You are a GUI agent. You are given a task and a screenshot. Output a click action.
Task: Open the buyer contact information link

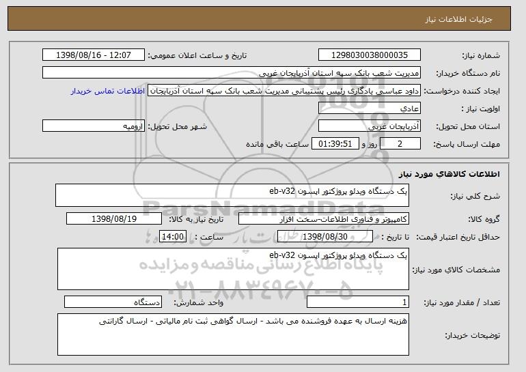click(108, 91)
